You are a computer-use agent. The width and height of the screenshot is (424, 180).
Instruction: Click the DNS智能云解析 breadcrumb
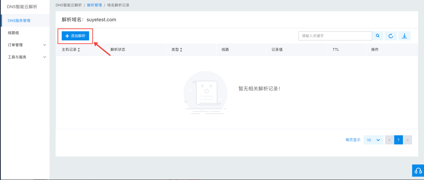pyautogui.click(x=69, y=5)
